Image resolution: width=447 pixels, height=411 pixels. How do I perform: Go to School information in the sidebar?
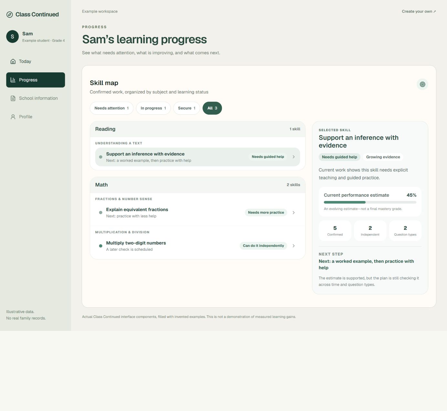[x=36, y=98]
